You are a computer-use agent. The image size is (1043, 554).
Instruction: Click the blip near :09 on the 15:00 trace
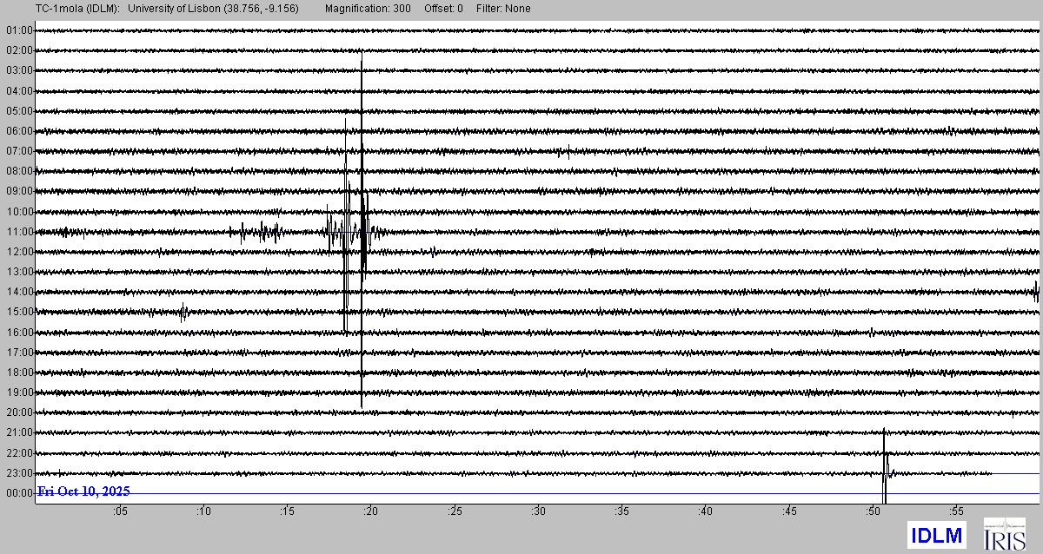[183, 313]
